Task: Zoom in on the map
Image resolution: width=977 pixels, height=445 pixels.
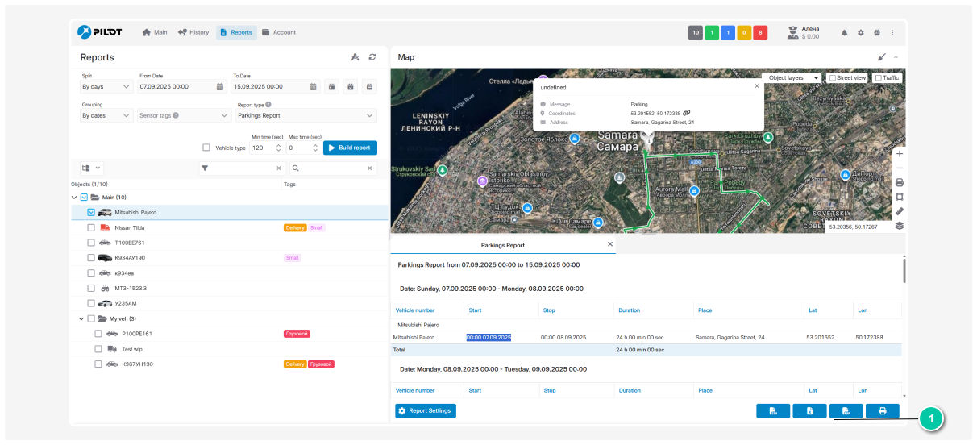Action: click(900, 153)
